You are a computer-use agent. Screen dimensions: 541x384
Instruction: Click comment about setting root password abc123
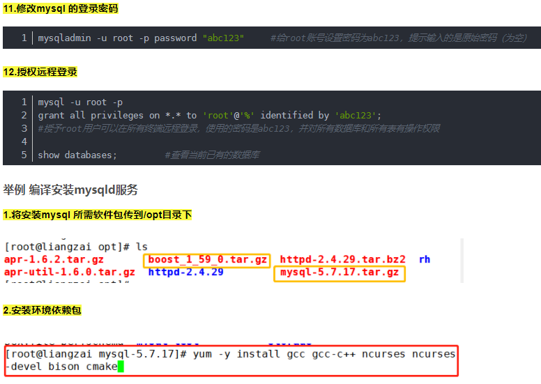coord(399,38)
